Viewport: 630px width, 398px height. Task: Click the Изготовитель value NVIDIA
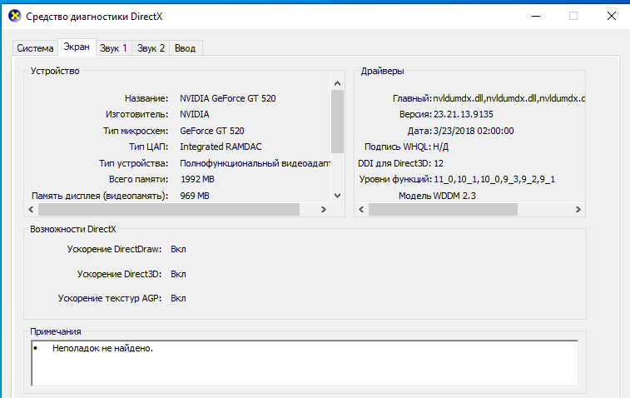coord(195,115)
